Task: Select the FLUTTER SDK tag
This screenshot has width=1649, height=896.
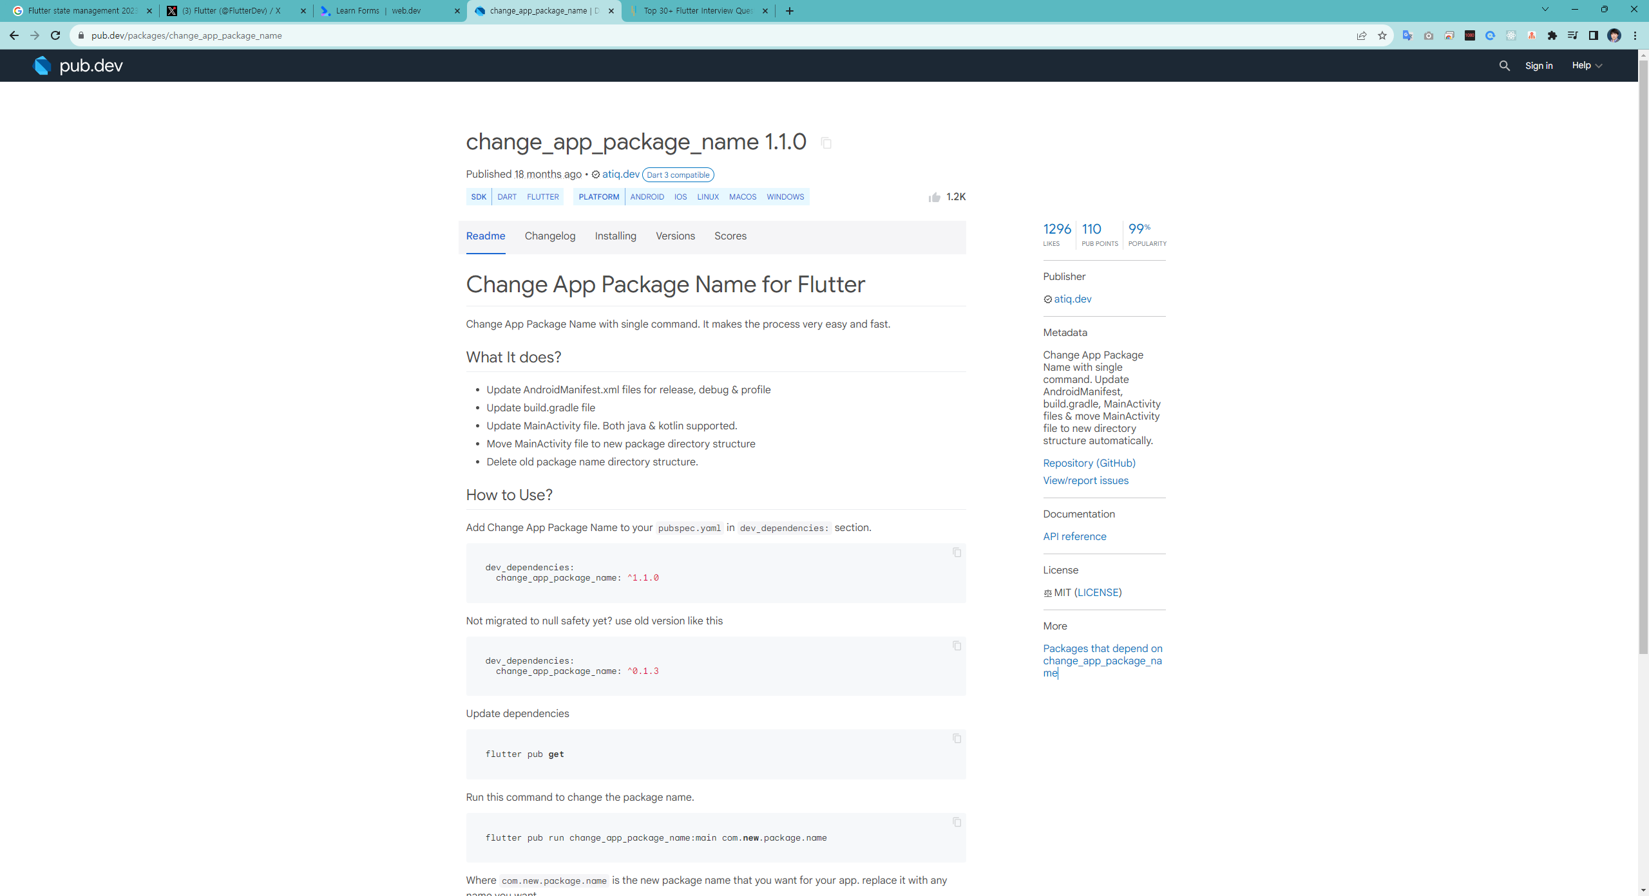Action: (x=542, y=197)
